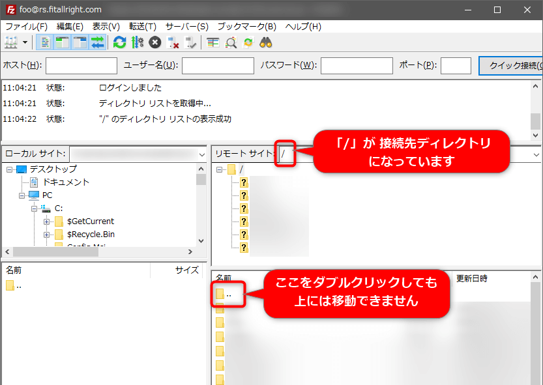Image resolution: width=543 pixels, height=385 pixels.
Task: Toggle processing of transfer queue
Action: pos(137,42)
